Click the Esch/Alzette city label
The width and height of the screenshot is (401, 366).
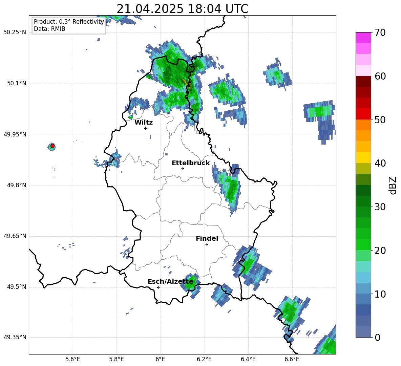(x=170, y=281)
